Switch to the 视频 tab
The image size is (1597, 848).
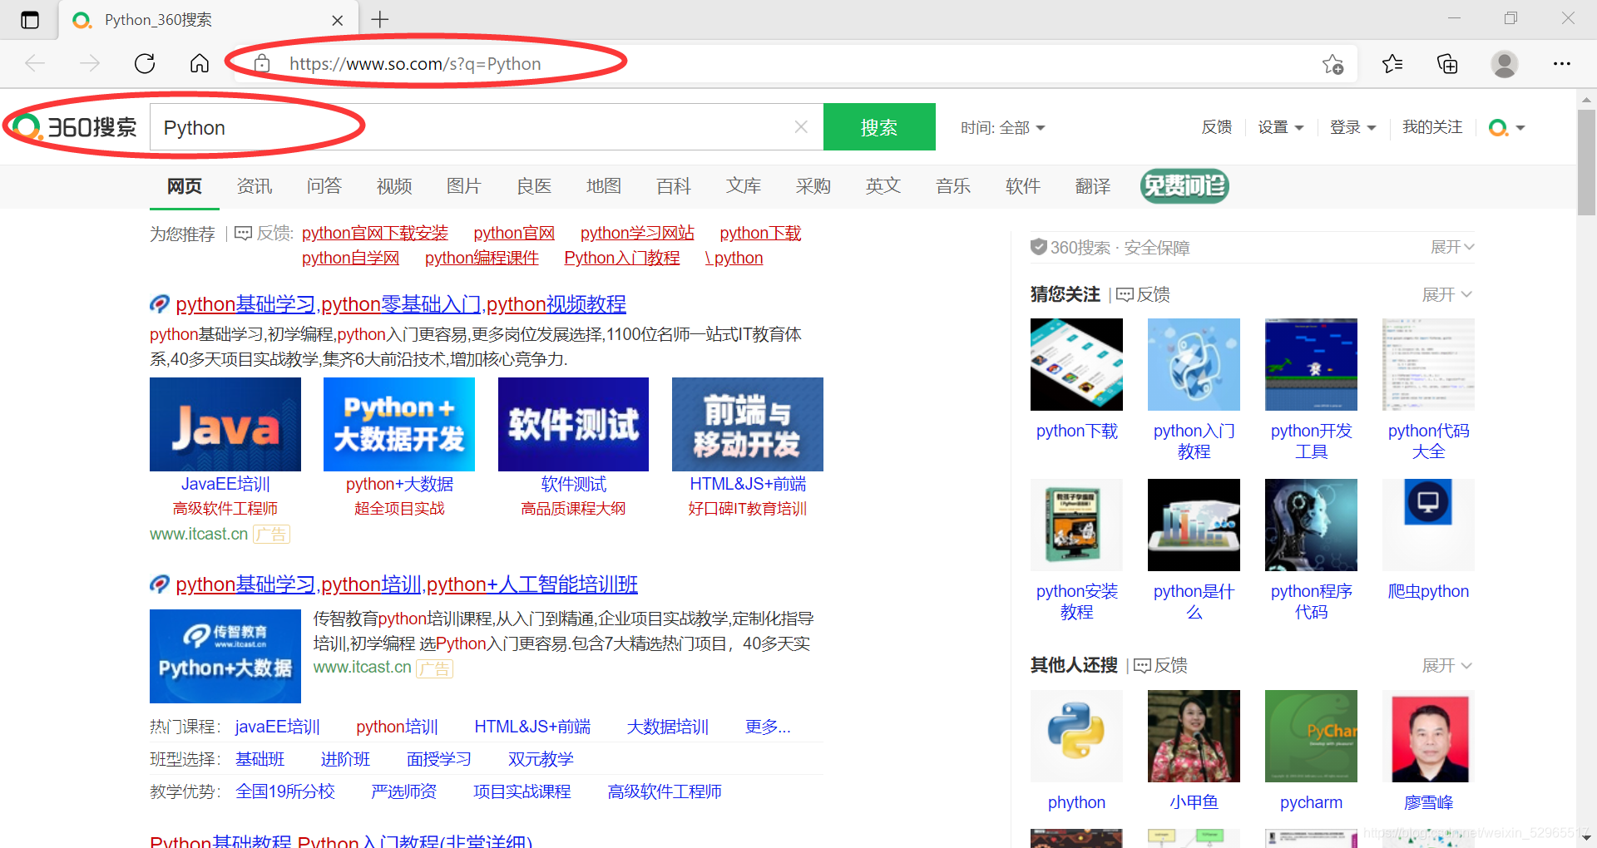coord(394,186)
